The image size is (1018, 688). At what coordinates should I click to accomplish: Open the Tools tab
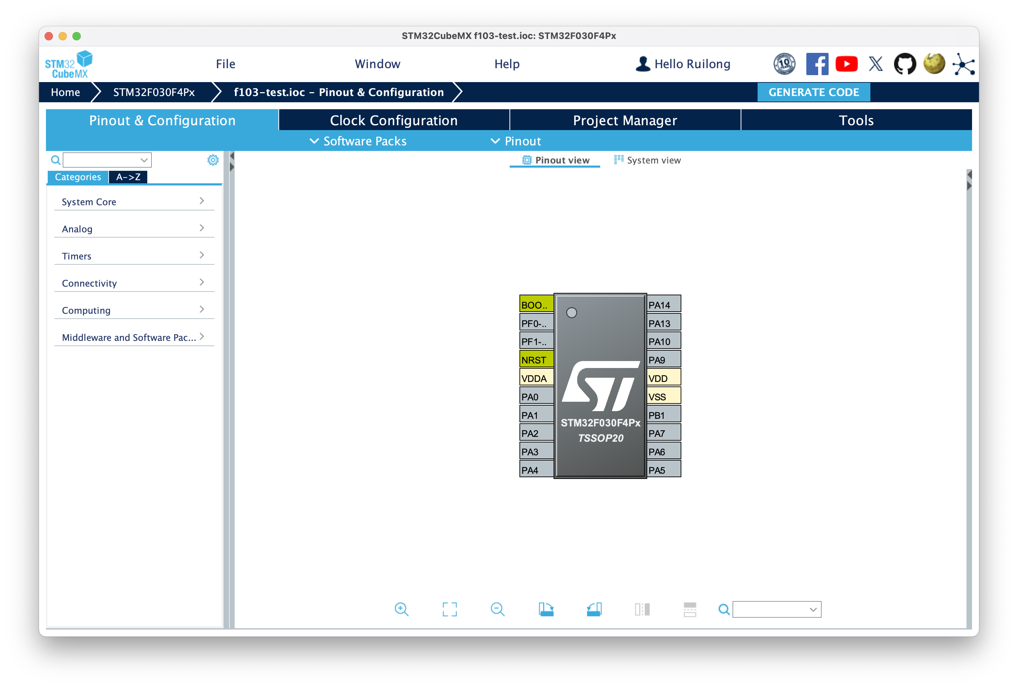[856, 120]
